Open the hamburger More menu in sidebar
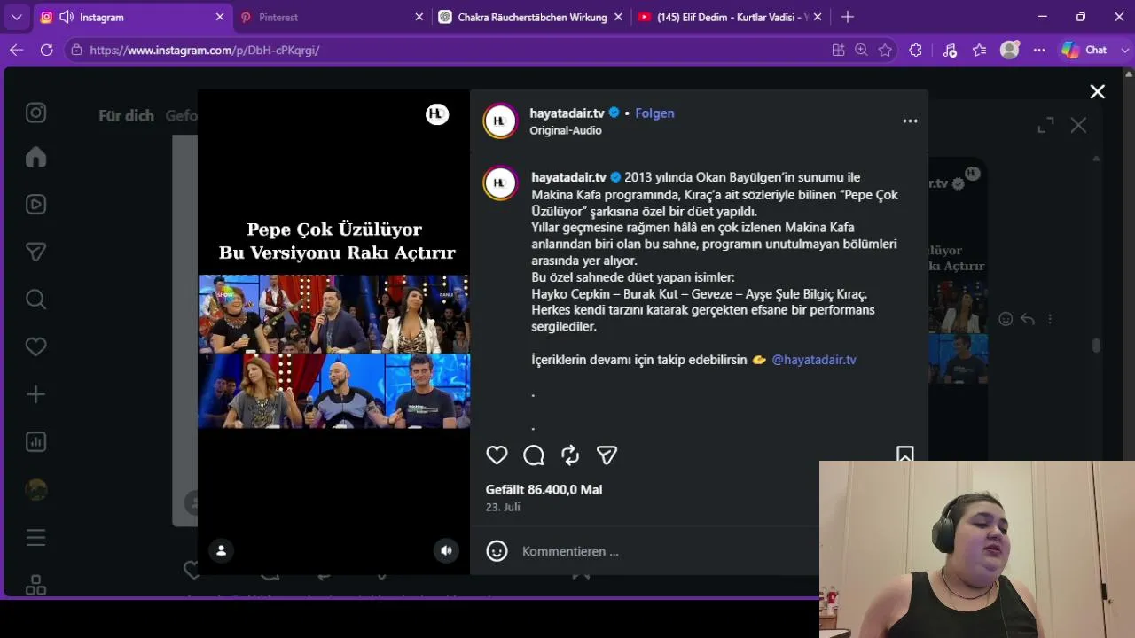1135x638 pixels. (35, 537)
